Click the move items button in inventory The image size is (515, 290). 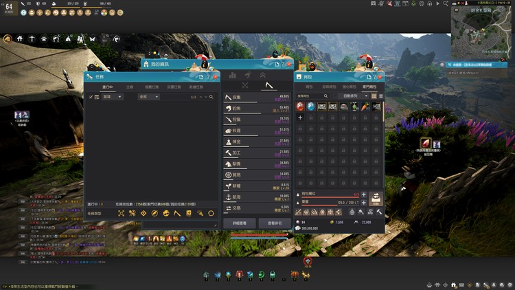coord(376,199)
